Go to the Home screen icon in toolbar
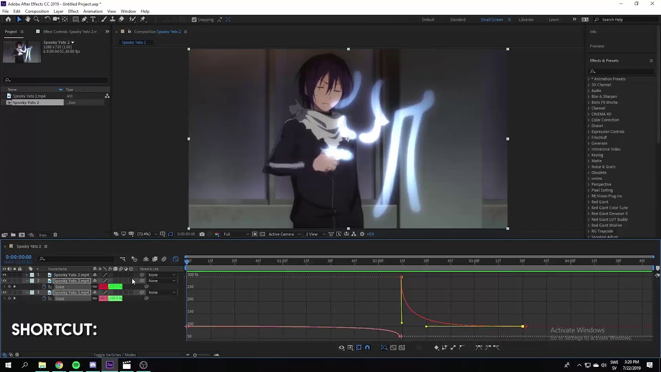The height and width of the screenshot is (372, 661). (8, 19)
